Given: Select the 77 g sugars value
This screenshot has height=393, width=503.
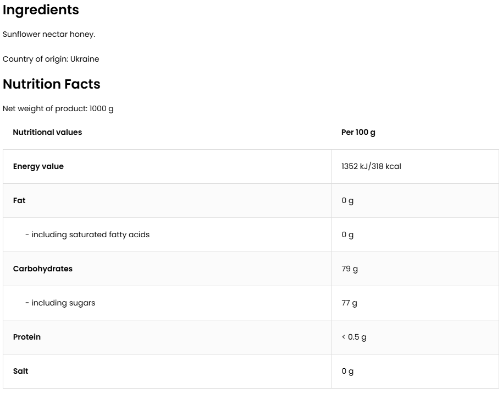Looking at the screenshot, I should pyautogui.click(x=350, y=303).
